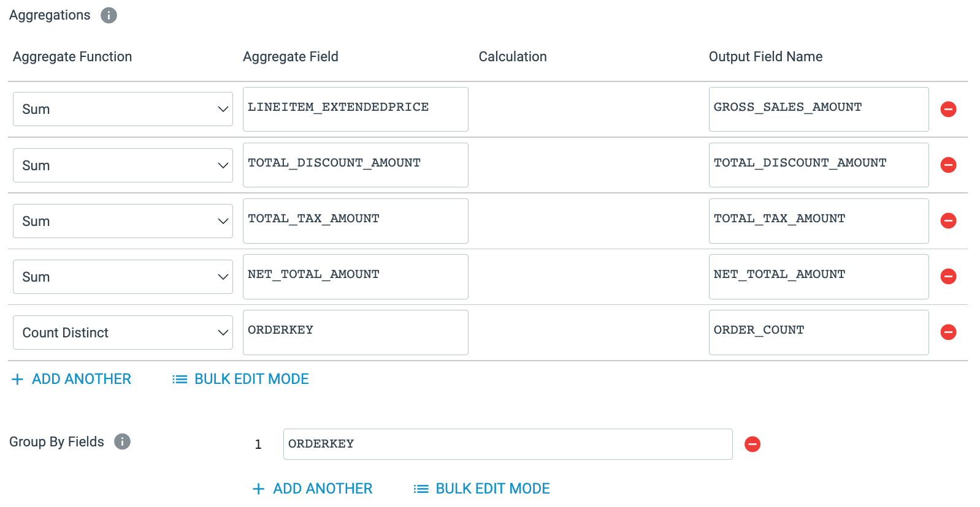Delete the ORDERKEY group by field
The image size is (980, 507).
(x=752, y=444)
